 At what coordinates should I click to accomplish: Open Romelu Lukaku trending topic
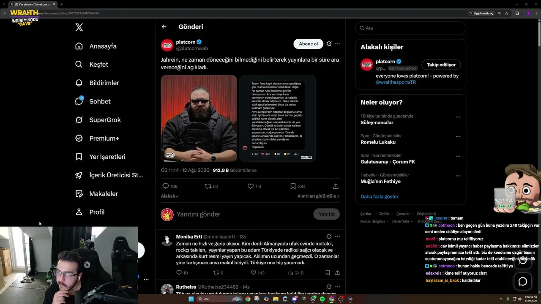pyautogui.click(x=378, y=142)
